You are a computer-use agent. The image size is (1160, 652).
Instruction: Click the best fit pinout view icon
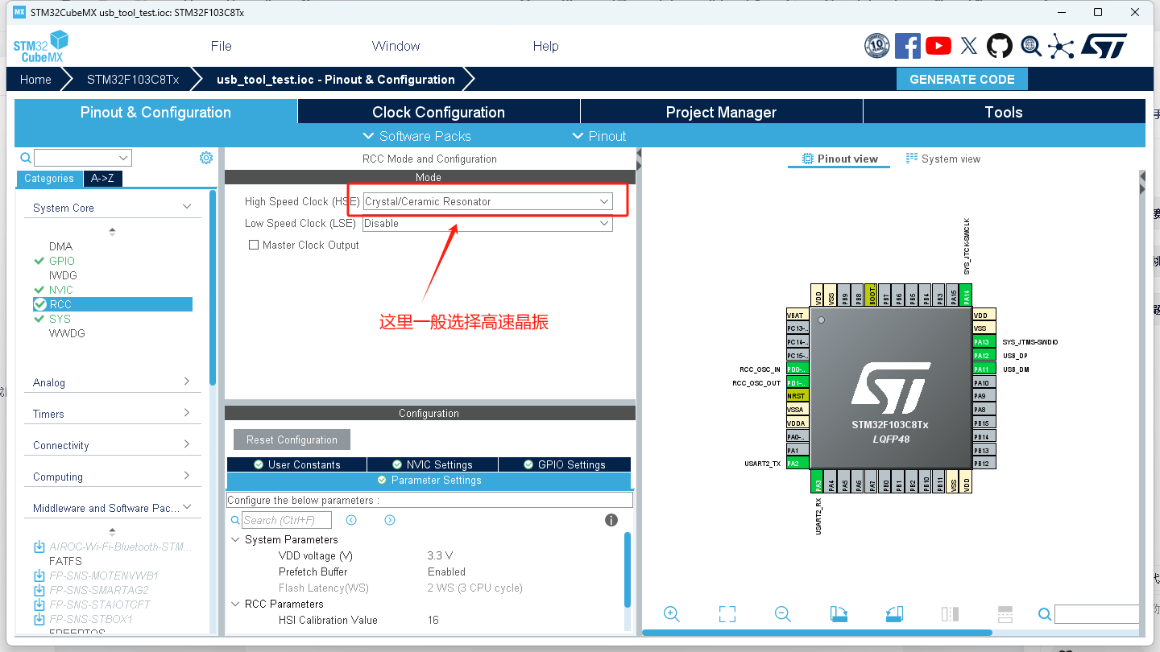[x=727, y=613]
